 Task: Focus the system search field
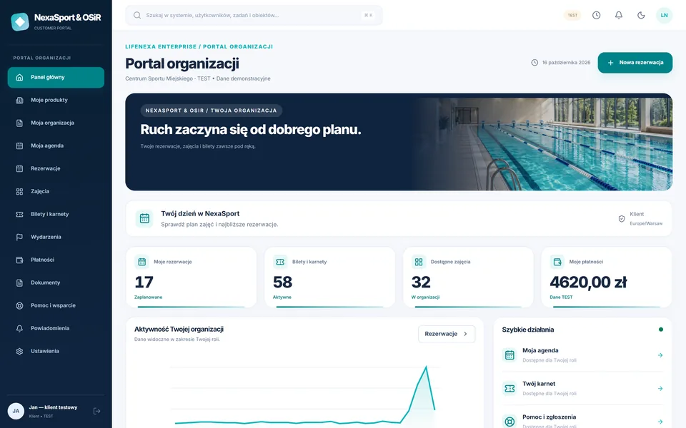click(254, 15)
